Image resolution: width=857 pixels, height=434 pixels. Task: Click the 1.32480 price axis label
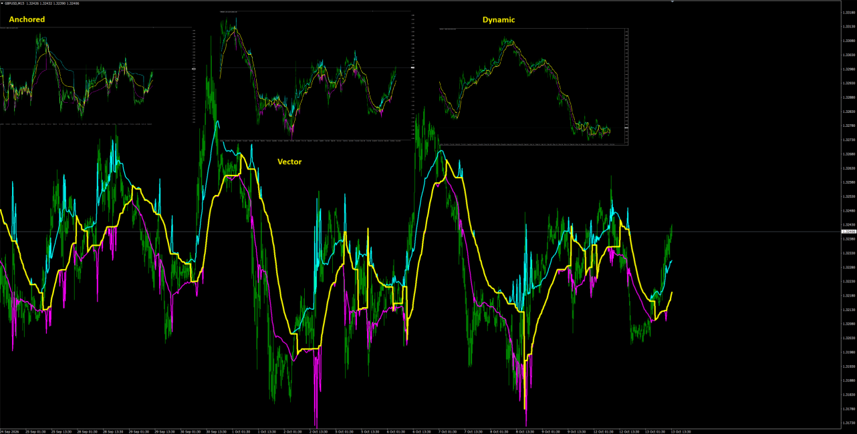click(848, 210)
